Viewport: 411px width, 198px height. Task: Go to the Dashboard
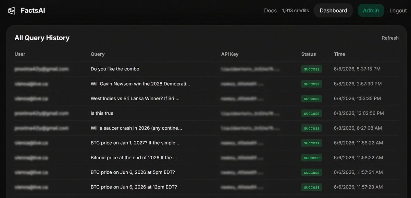coord(333,11)
